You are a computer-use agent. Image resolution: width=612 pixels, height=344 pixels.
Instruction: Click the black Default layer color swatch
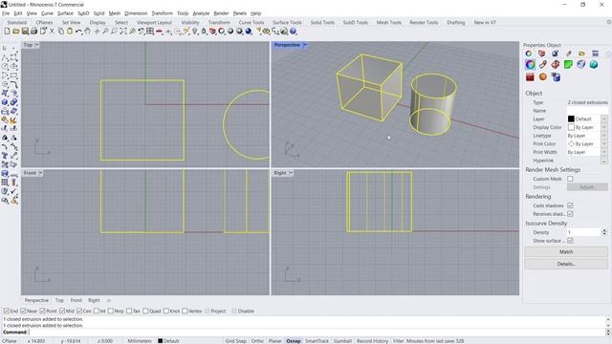pyautogui.click(x=571, y=118)
